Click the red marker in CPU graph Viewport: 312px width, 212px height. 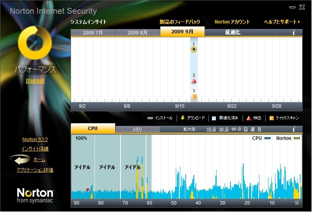tap(88, 190)
